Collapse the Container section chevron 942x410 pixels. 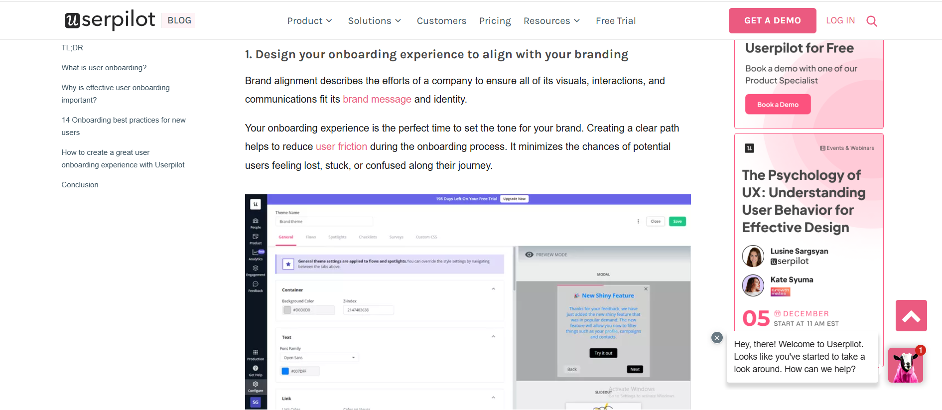[493, 289]
